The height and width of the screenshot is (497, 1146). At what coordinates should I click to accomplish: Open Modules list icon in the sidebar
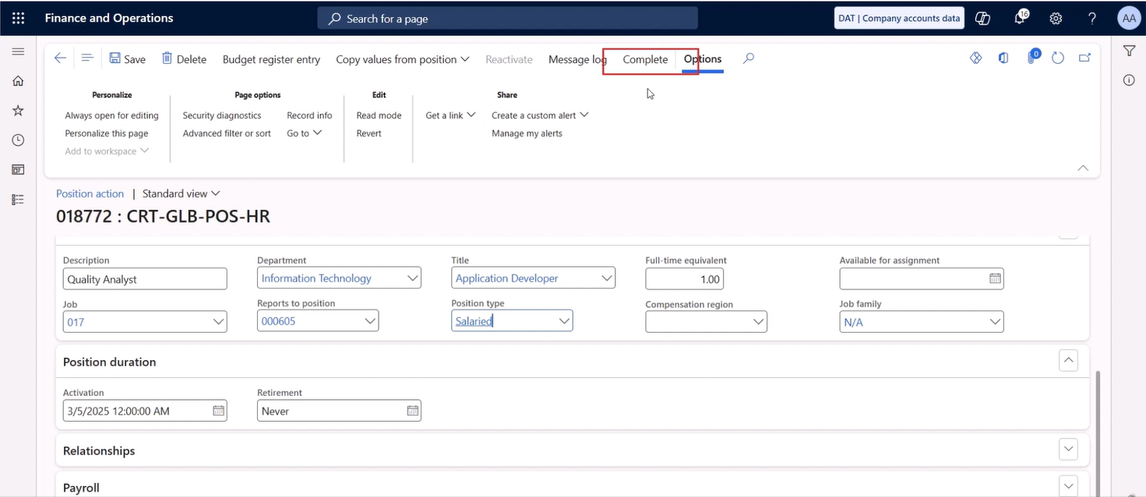tap(18, 200)
